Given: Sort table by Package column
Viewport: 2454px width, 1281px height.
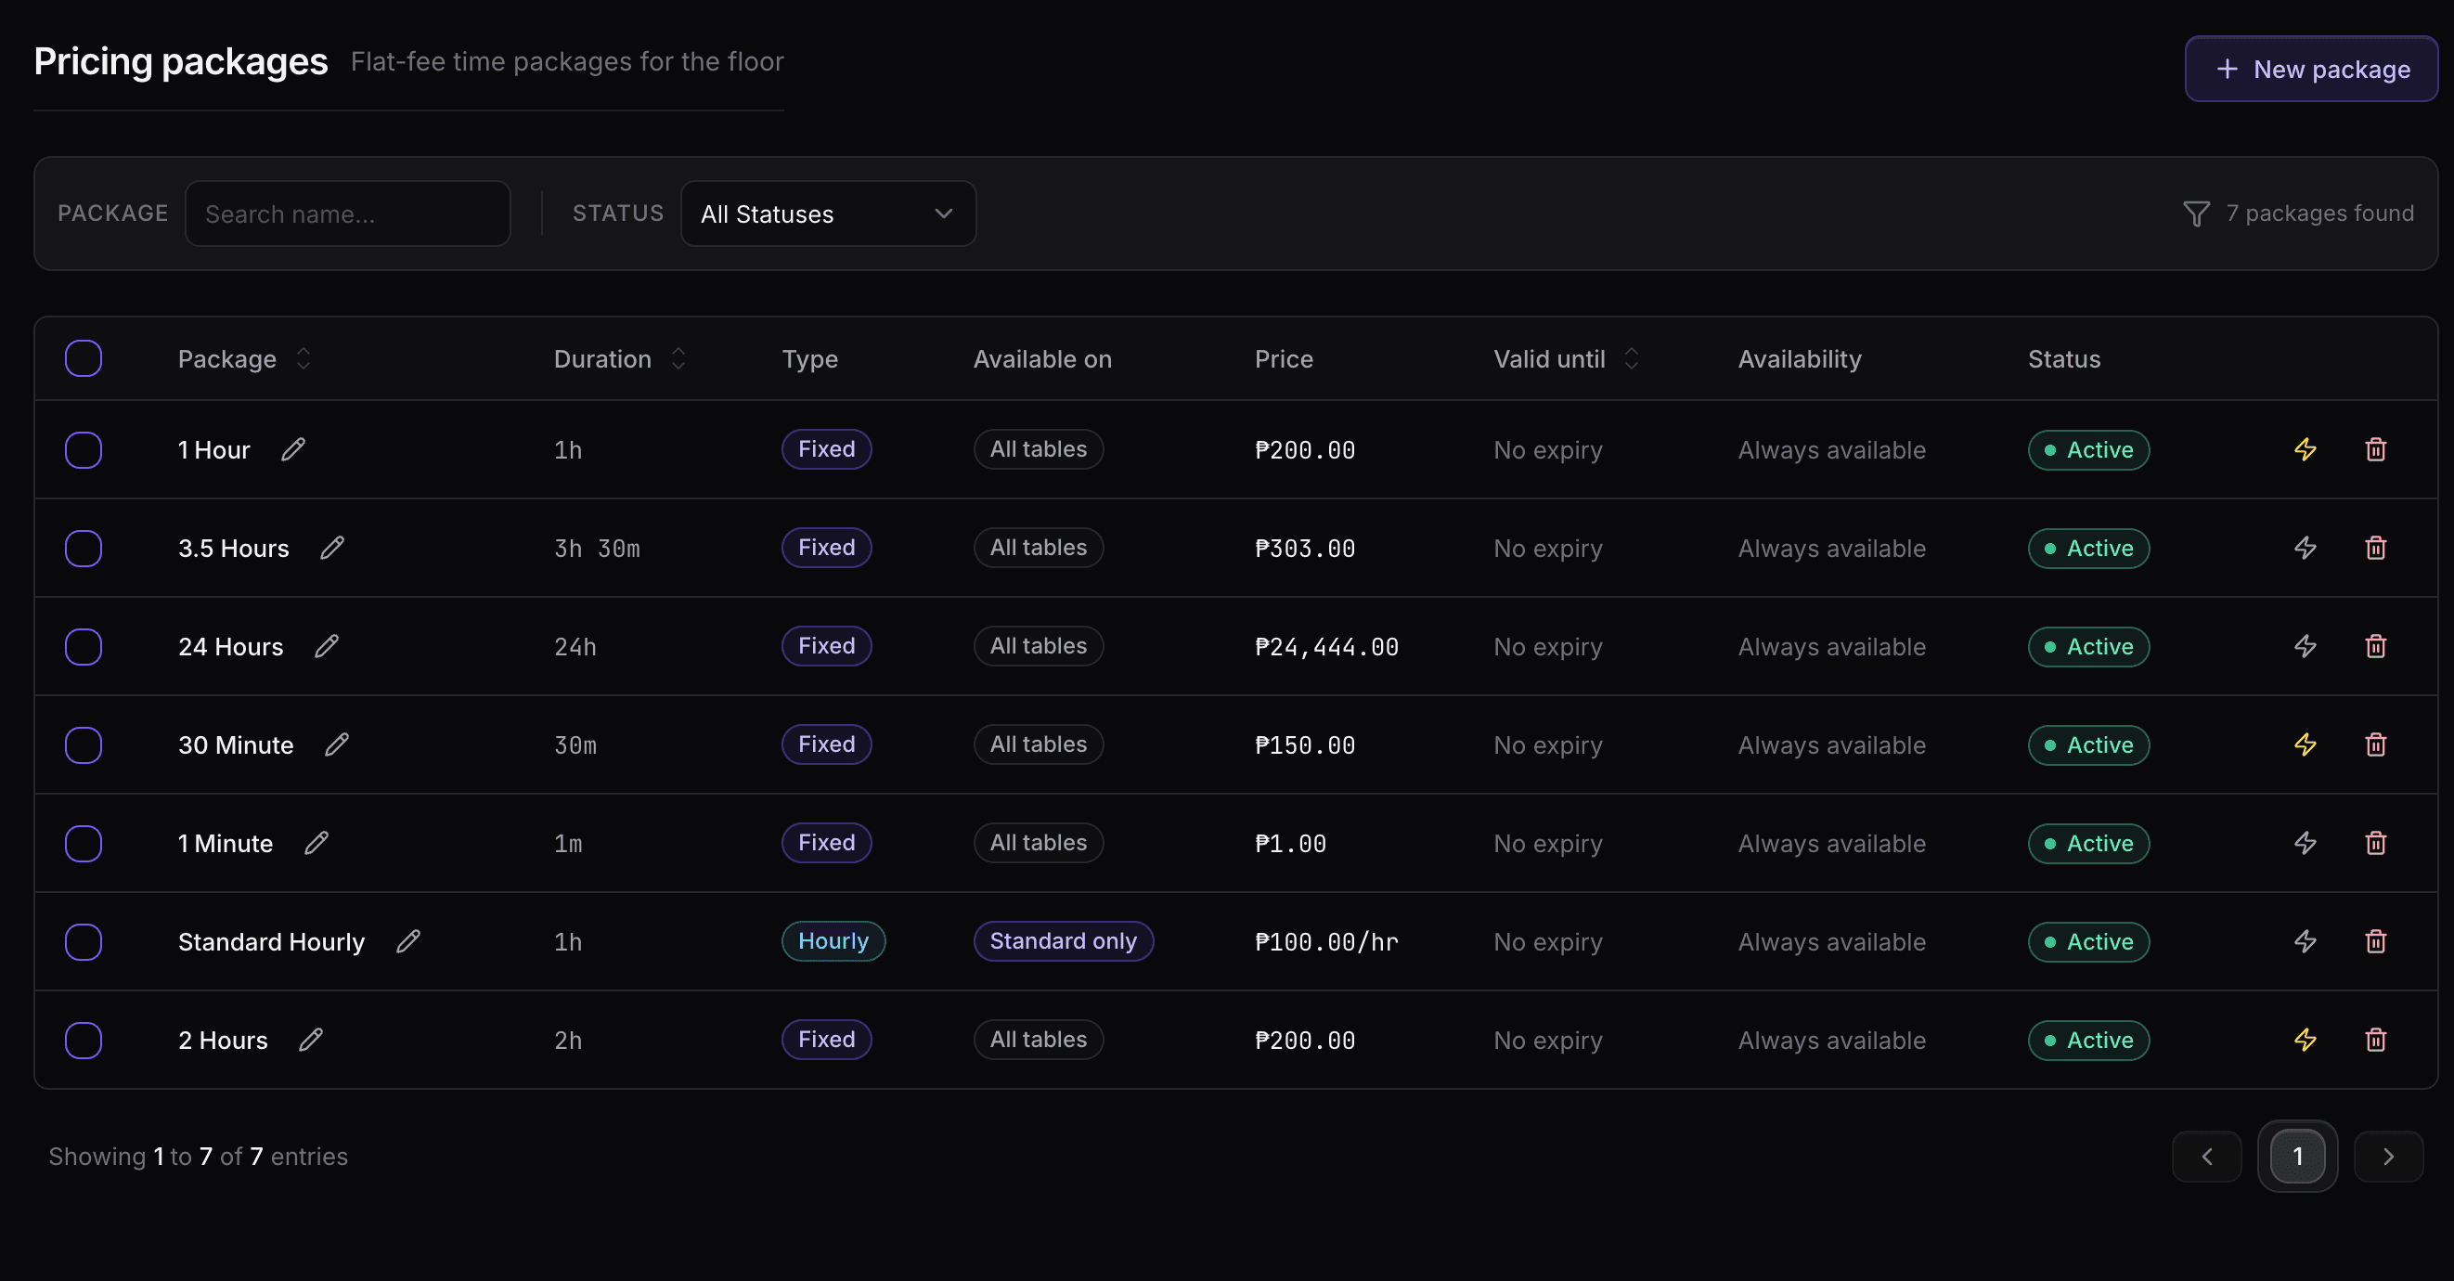Looking at the screenshot, I should (245, 359).
